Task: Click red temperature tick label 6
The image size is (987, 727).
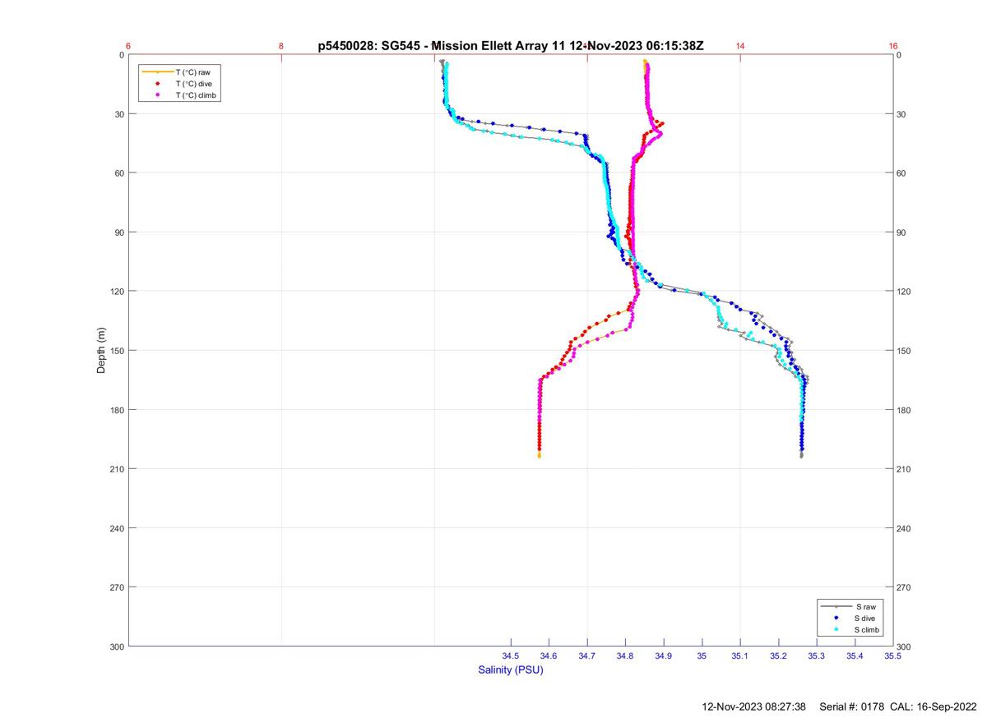Action: (x=129, y=46)
